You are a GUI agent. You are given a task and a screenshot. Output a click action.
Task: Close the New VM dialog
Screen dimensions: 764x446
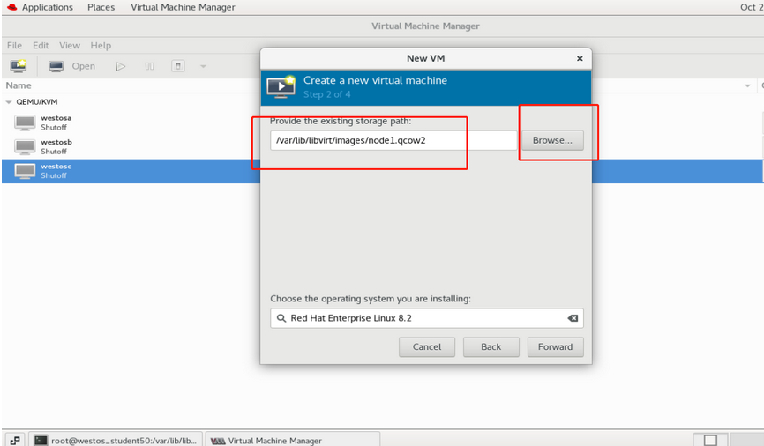click(x=580, y=58)
